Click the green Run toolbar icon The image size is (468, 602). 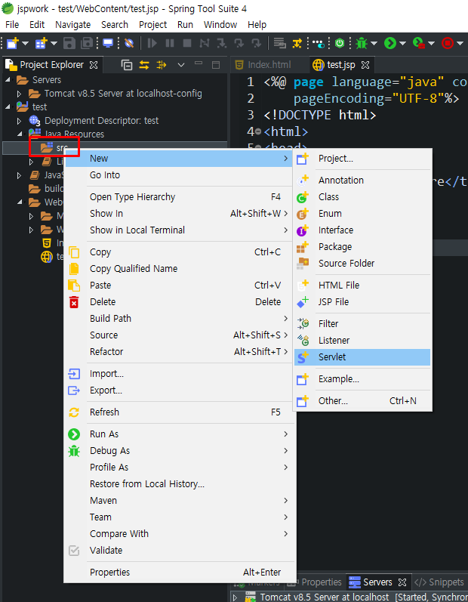390,43
